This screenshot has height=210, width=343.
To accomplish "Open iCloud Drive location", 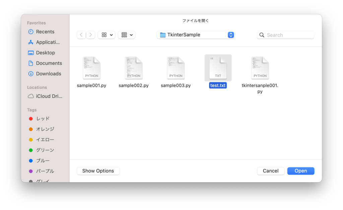I will click(x=45, y=96).
